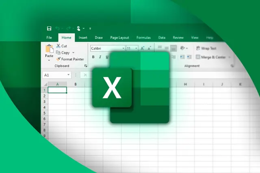
Task: Select the Home ribbon tab
Action: tap(66, 38)
